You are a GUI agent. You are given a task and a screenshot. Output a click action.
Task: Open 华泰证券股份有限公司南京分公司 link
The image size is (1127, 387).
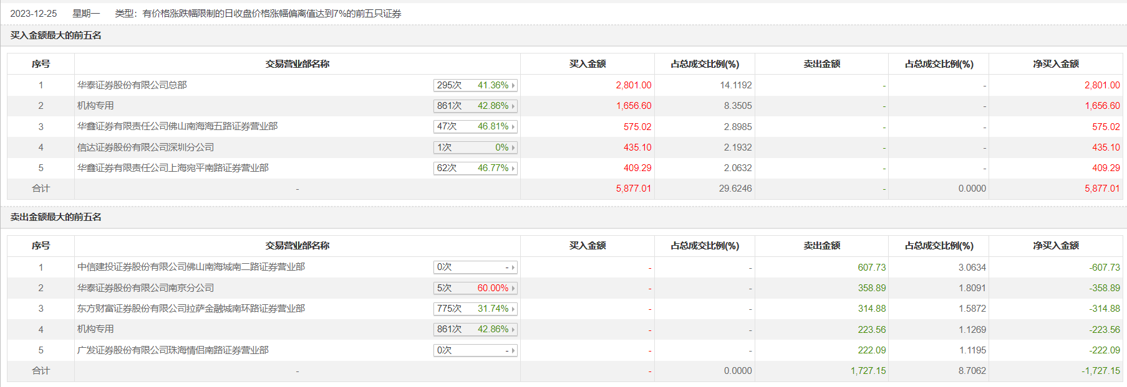[x=145, y=288]
